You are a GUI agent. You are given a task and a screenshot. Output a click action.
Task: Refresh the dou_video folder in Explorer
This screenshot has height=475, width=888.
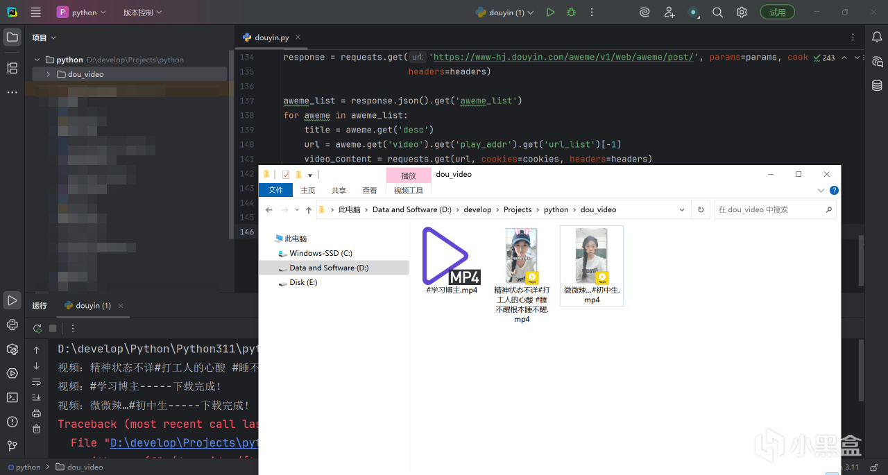[x=701, y=209]
